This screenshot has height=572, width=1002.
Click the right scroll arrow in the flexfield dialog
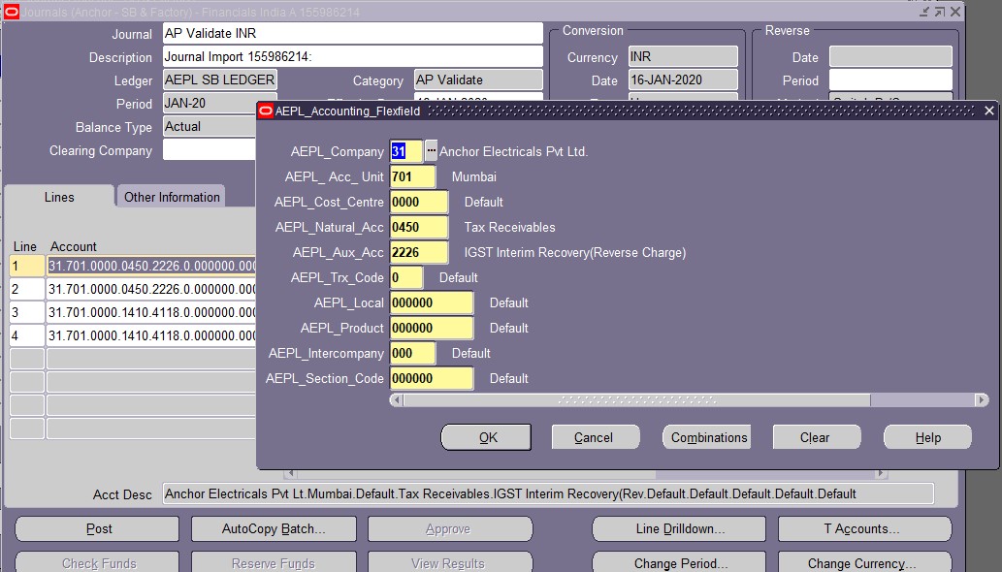coord(982,398)
